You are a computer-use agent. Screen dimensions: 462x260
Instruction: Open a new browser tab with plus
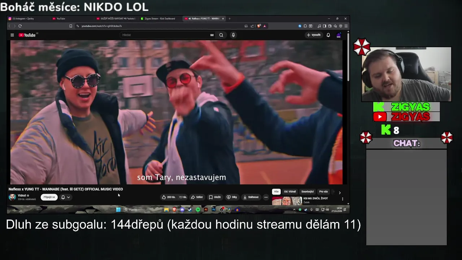point(230,18)
